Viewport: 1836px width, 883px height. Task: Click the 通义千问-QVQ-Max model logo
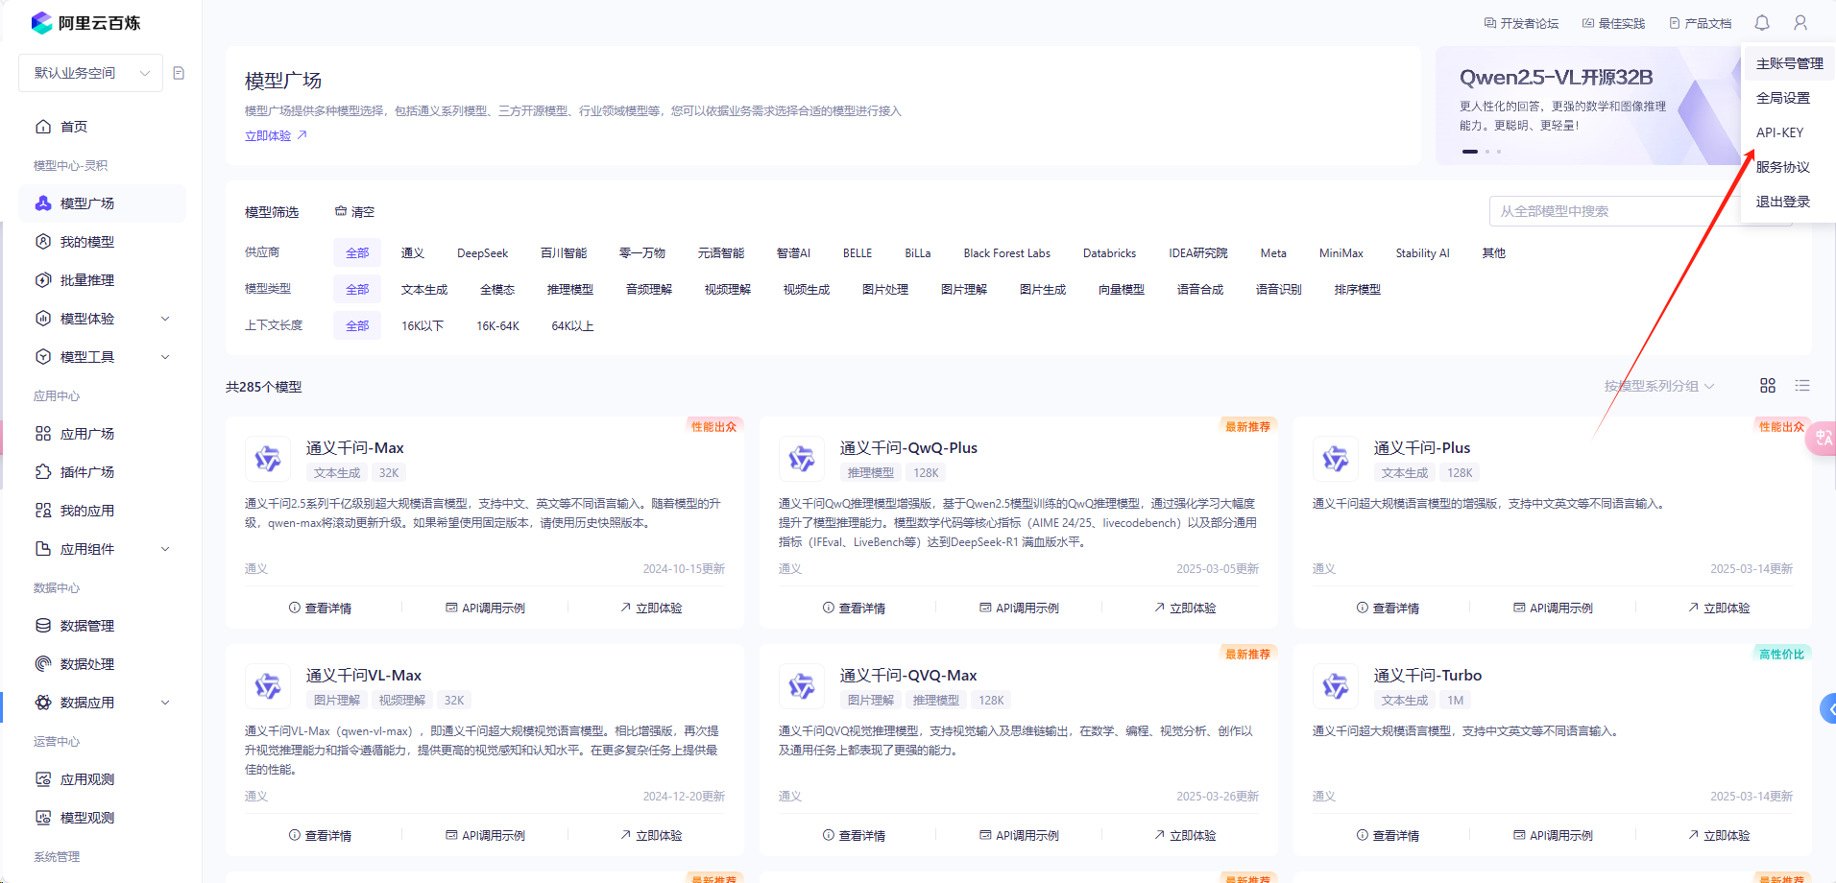(802, 686)
